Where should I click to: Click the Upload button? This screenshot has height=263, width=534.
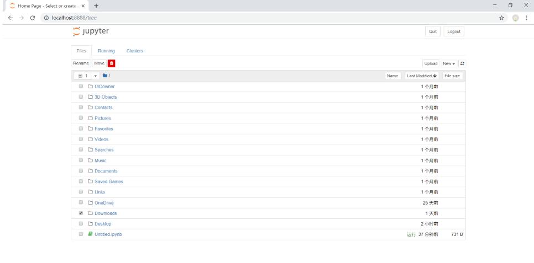pyautogui.click(x=431, y=63)
